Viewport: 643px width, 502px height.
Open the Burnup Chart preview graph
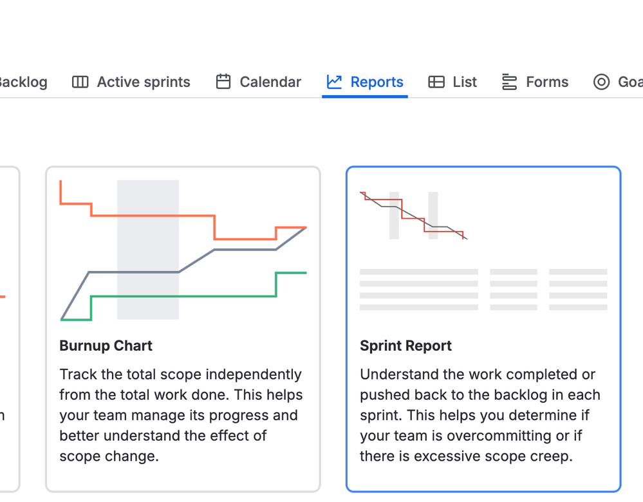pyautogui.click(x=183, y=250)
